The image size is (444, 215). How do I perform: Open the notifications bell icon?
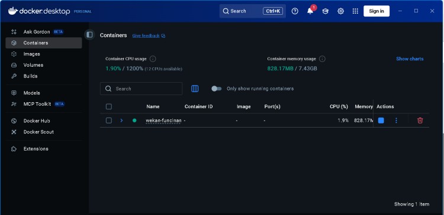click(x=310, y=11)
